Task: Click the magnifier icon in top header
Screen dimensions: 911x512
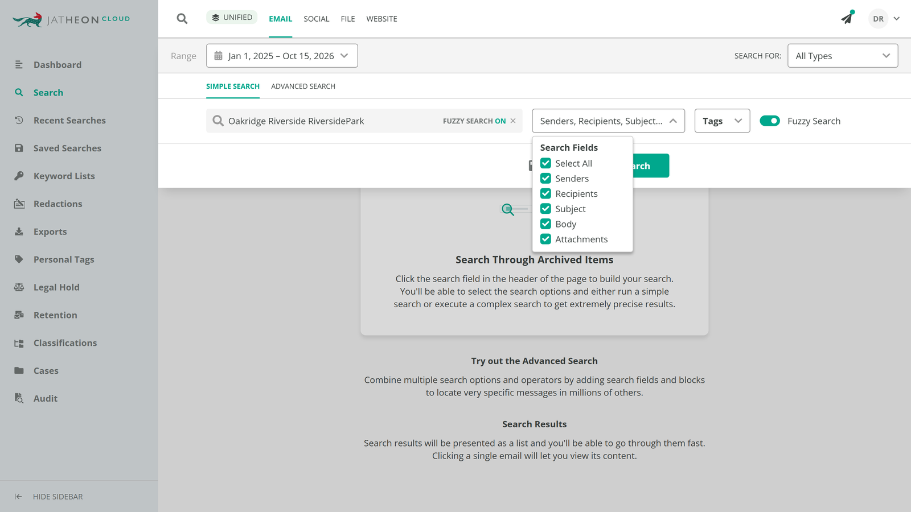Action: pyautogui.click(x=182, y=19)
